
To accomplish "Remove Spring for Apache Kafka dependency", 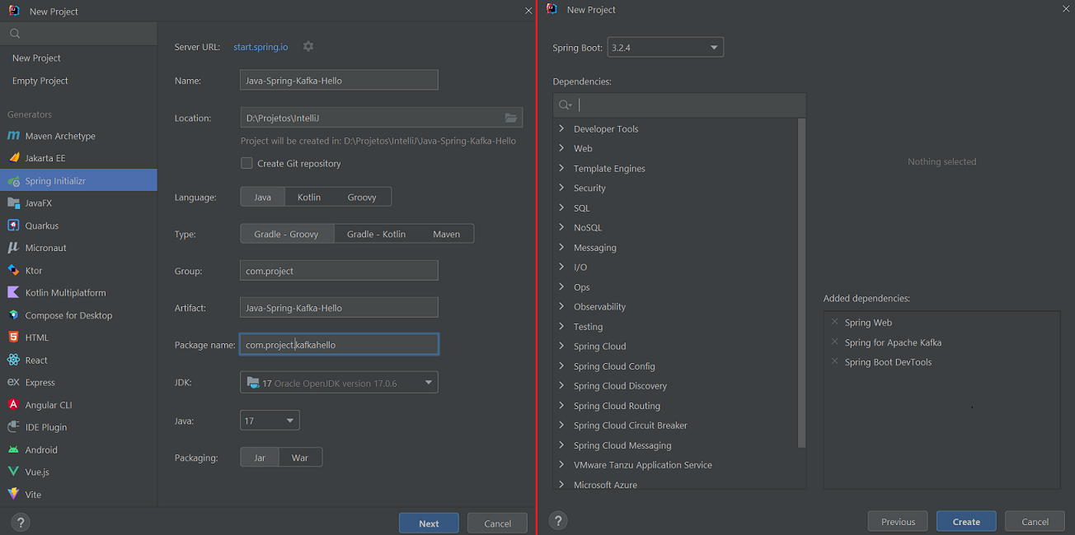I will tap(835, 342).
